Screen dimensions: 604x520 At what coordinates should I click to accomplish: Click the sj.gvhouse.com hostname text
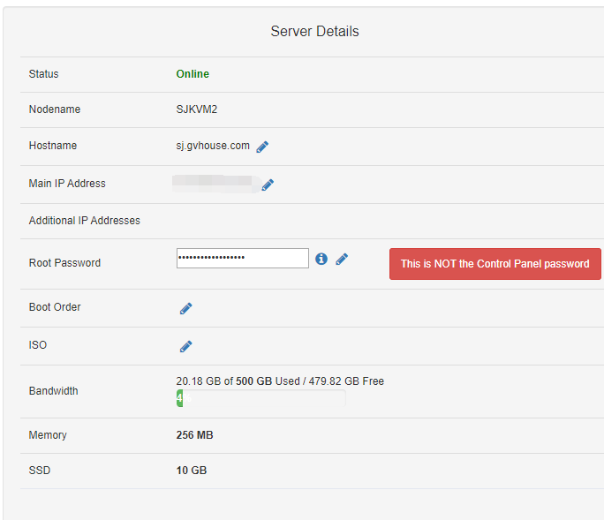tap(213, 146)
